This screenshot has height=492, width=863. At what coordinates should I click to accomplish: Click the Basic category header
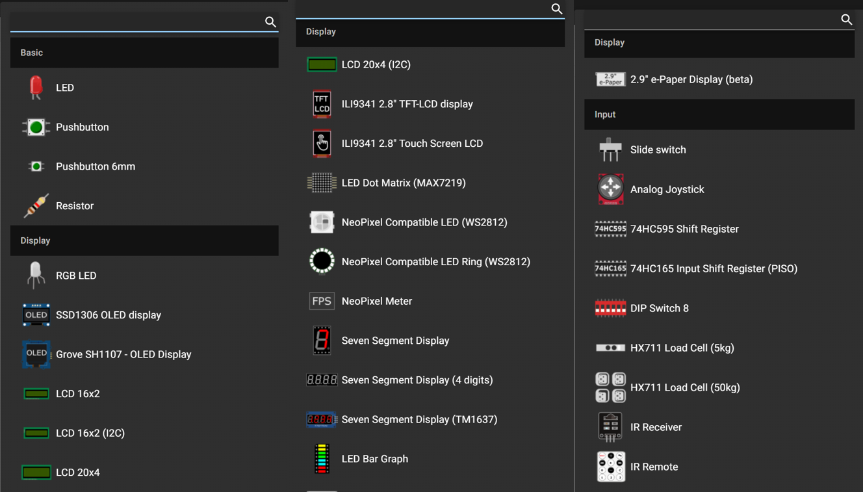[144, 53]
